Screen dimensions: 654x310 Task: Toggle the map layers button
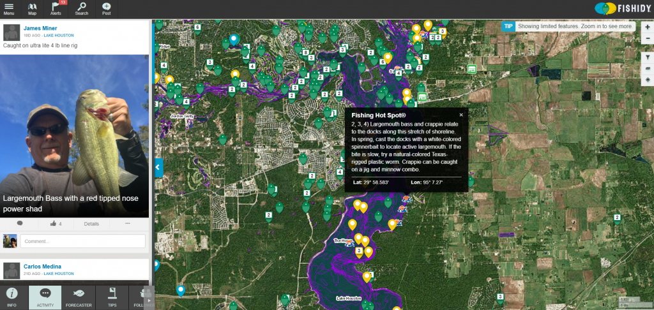(648, 68)
